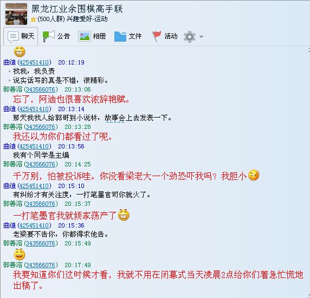The height and width of the screenshot is (298, 310).
Task: Click the star icon beside 500人群
Action: click(x=34, y=19)
